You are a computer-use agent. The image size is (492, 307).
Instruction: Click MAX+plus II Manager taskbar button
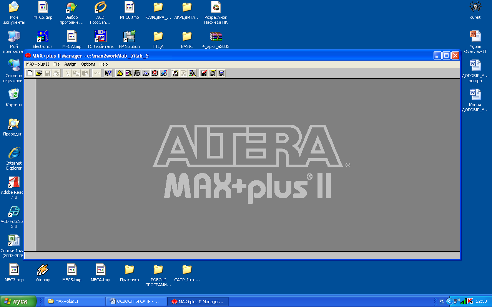(198, 301)
